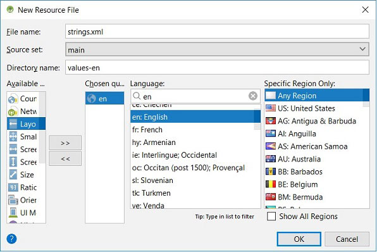
Task: Select the Orientation qualifier icon
Action: 13,200
